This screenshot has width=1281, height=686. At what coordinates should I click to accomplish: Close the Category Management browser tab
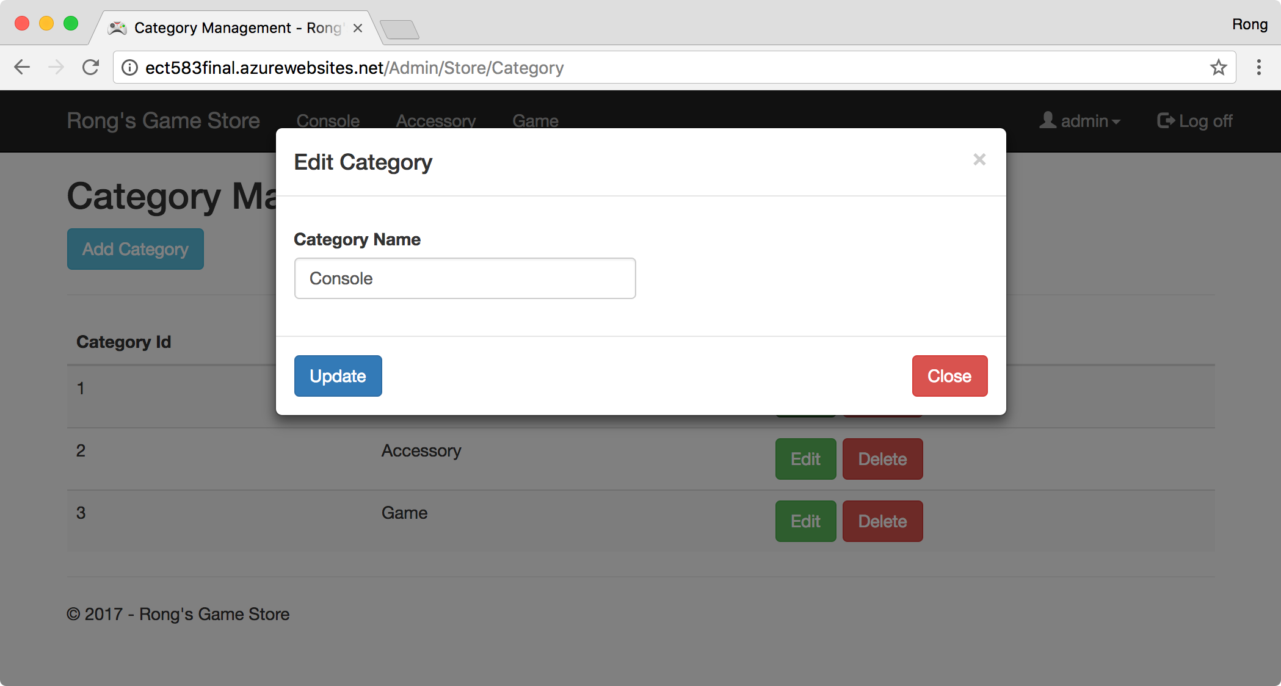click(x=358, y=28)
